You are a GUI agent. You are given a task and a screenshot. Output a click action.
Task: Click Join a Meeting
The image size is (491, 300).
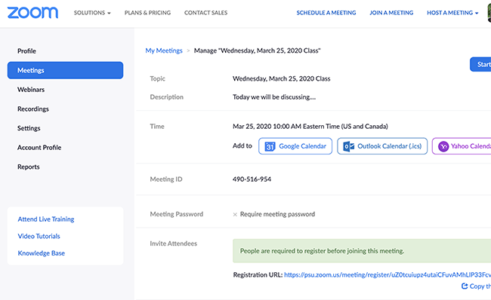[391, 13]
